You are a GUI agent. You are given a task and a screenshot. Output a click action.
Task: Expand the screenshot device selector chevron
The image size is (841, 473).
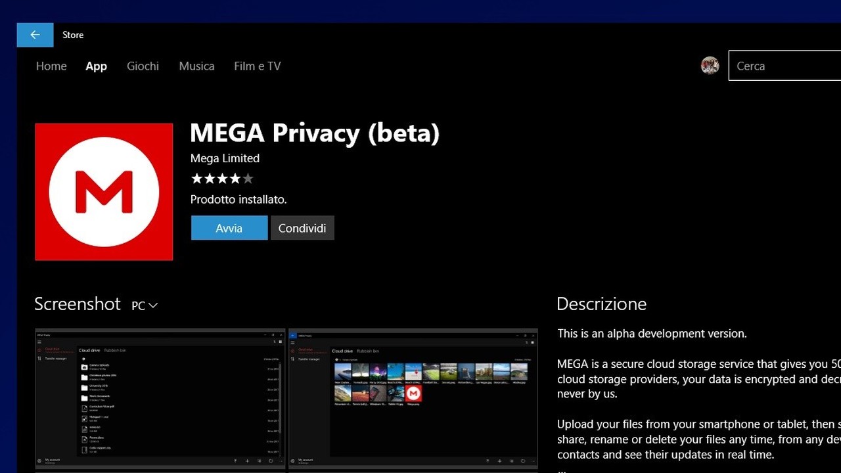[154, 305]
